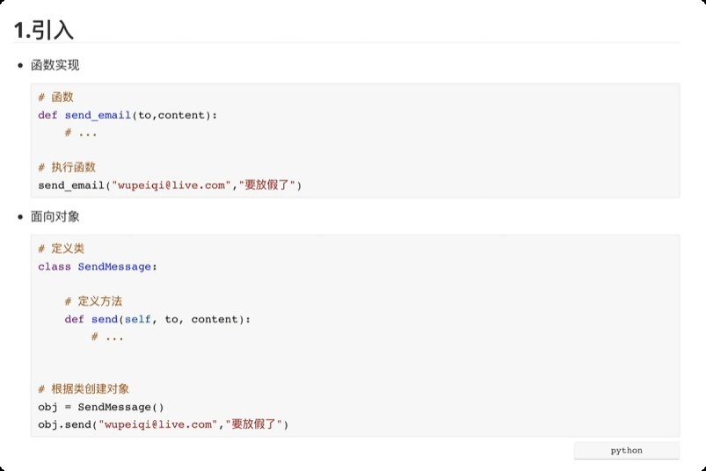Click the python language field
706x471 pixels.
click(626, 451)
